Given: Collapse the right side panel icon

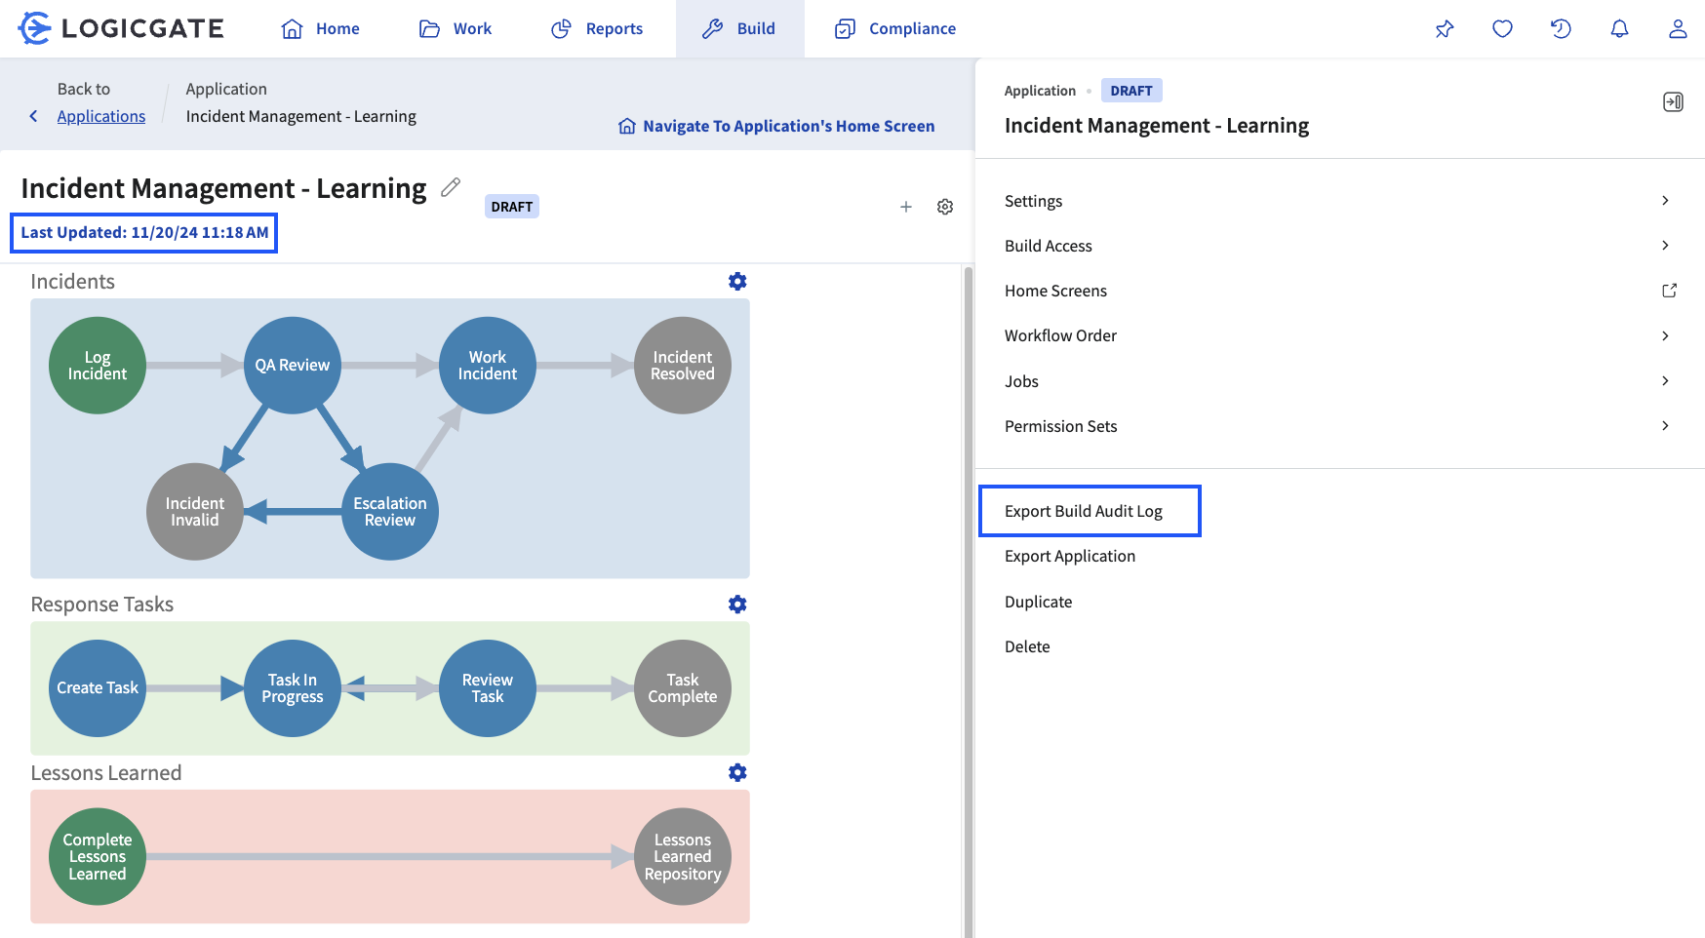Looking at the screenshot, I should point(1673,101).
